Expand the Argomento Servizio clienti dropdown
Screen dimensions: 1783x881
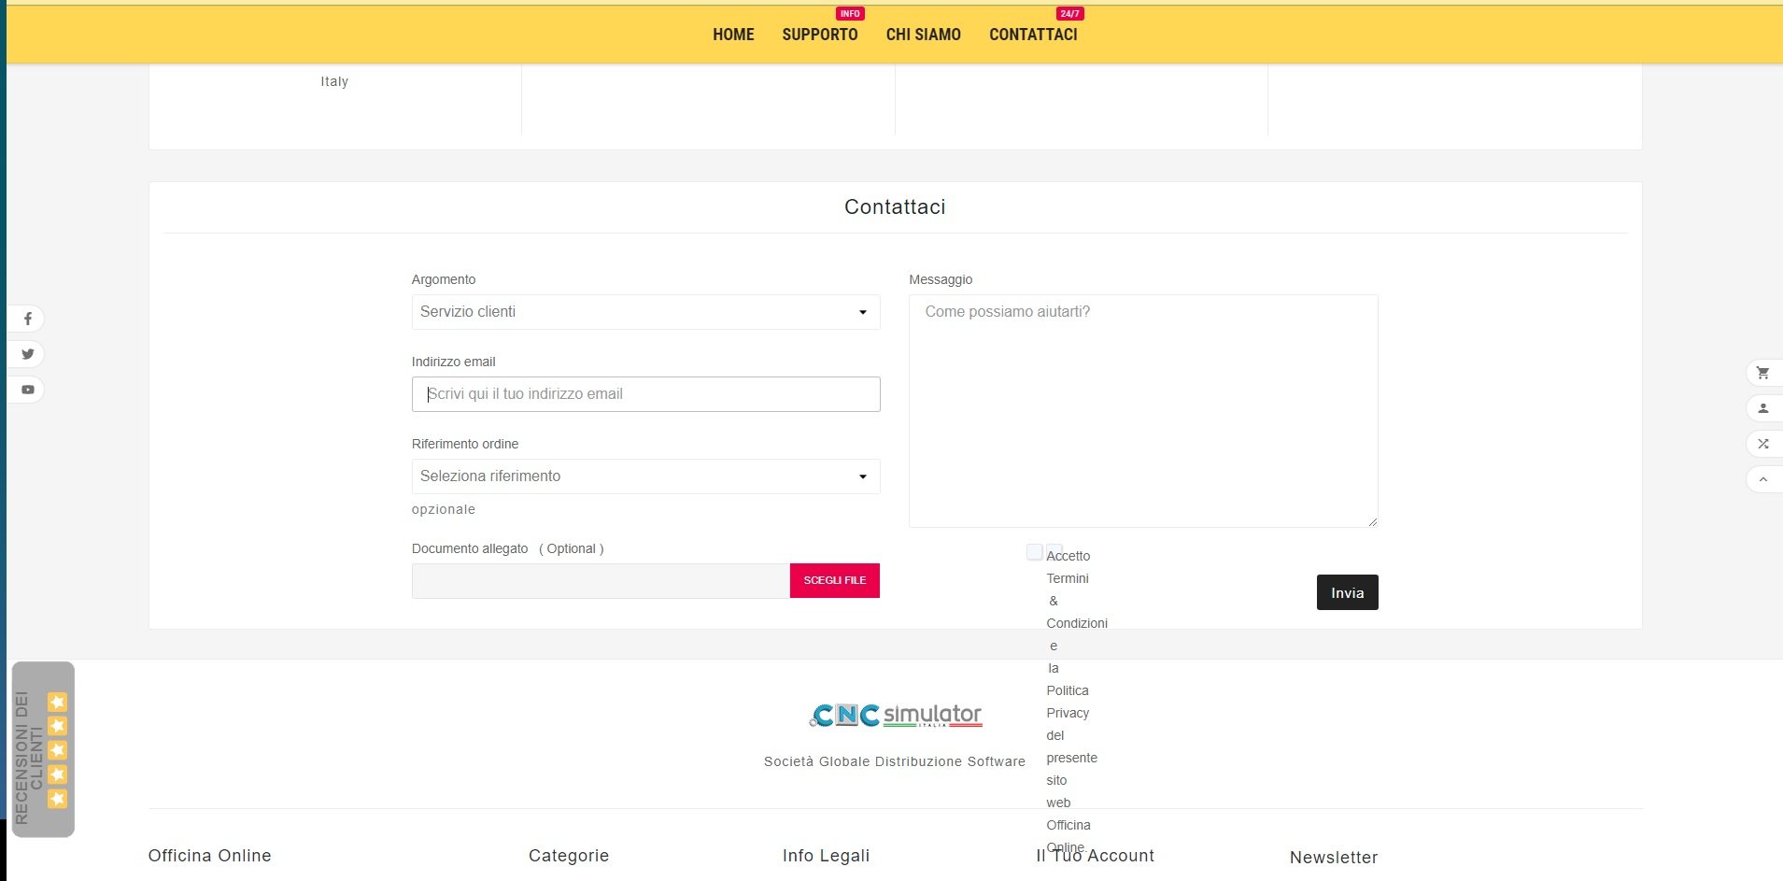coord(645,312)
